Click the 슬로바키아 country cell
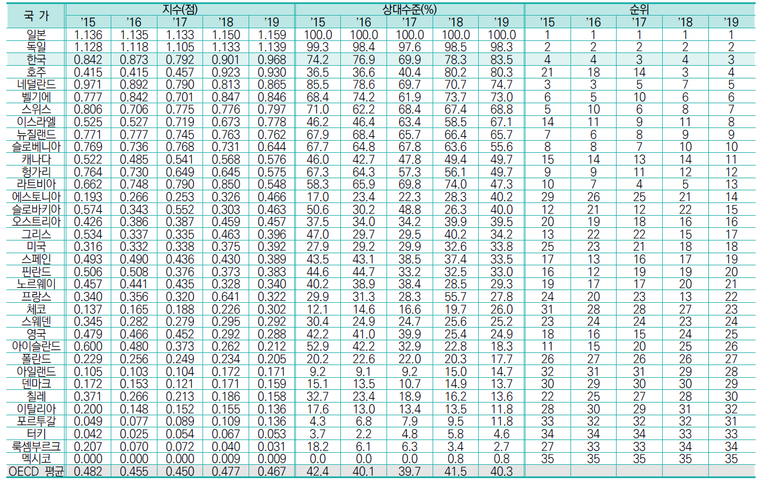The image size is (766, 481). (35, 209)
